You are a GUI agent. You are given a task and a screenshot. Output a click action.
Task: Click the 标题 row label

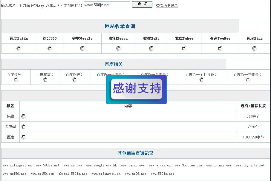(x=10, y=116)
